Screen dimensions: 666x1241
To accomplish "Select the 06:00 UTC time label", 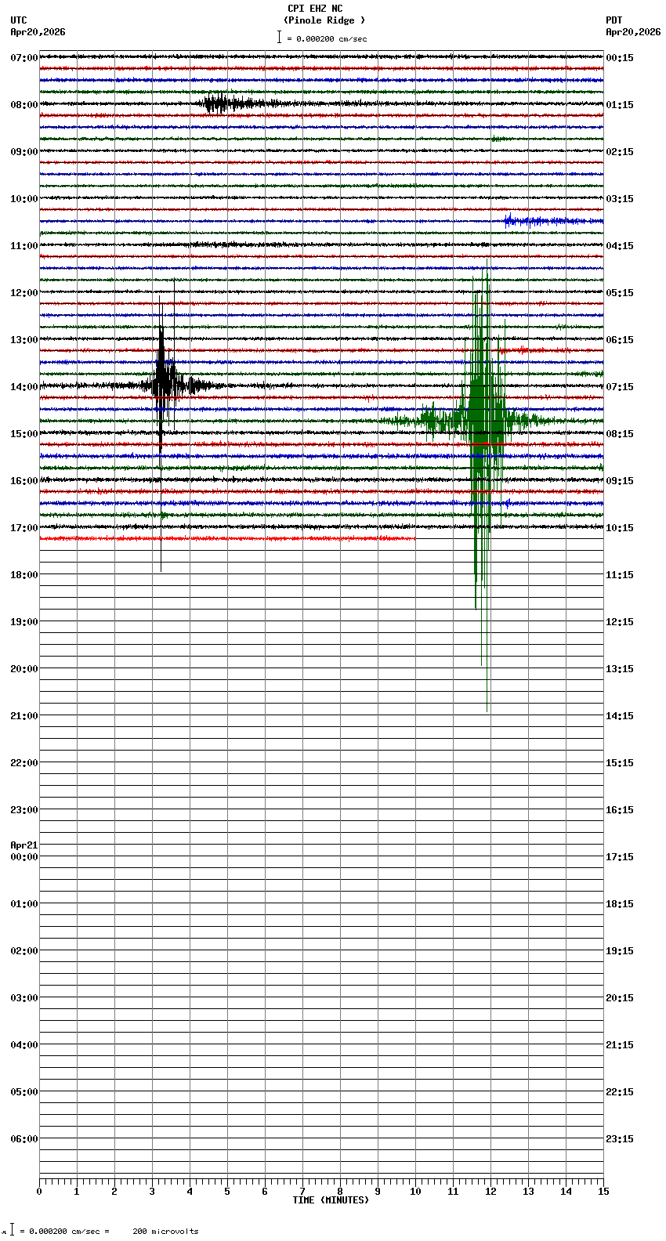I will (x=24, y=1139).
